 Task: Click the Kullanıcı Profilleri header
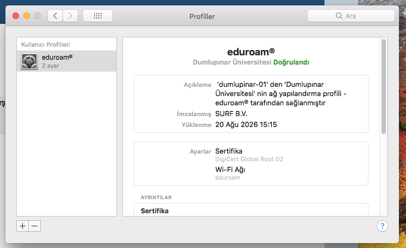pyautogui.click(x=46, y=44)
